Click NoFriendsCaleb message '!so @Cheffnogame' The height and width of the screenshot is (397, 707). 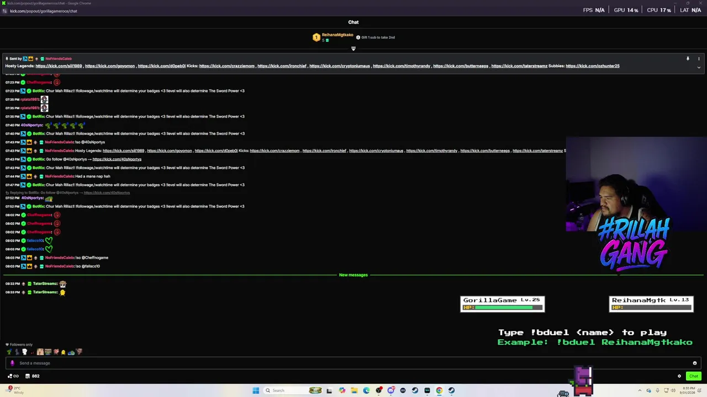pyautogui.click(x=92, y=257)
